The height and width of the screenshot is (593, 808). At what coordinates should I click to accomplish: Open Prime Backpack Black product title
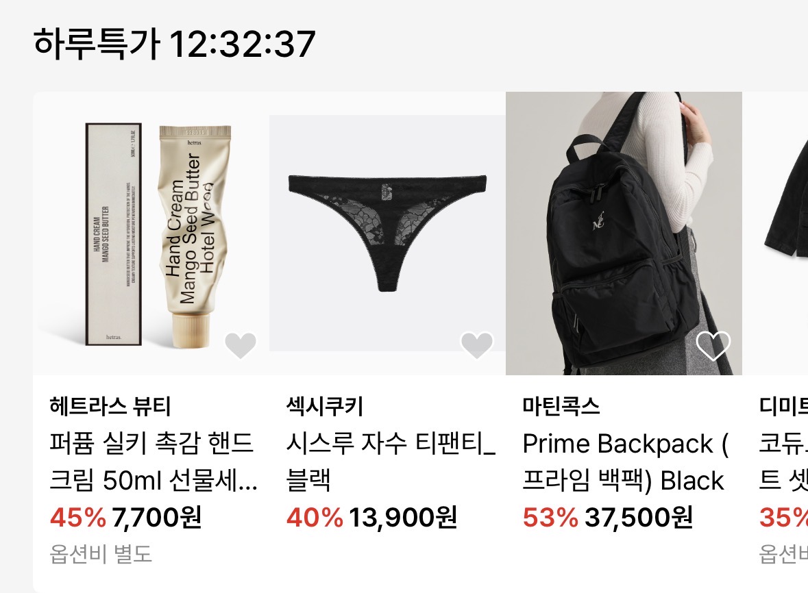(625, 462)
